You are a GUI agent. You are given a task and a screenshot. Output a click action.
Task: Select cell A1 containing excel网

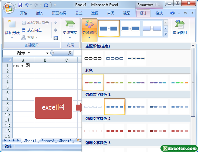(23, 65)
